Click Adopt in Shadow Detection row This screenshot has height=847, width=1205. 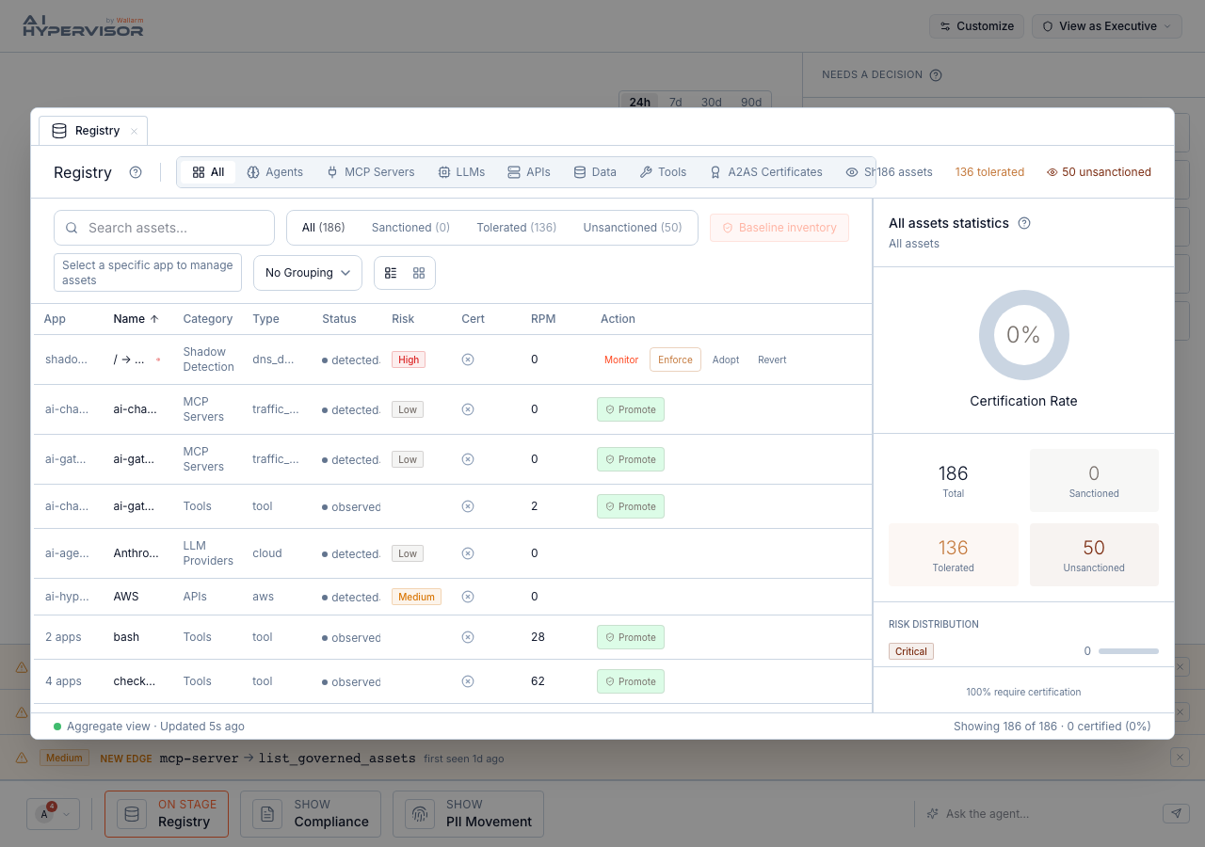click(726, 360)
